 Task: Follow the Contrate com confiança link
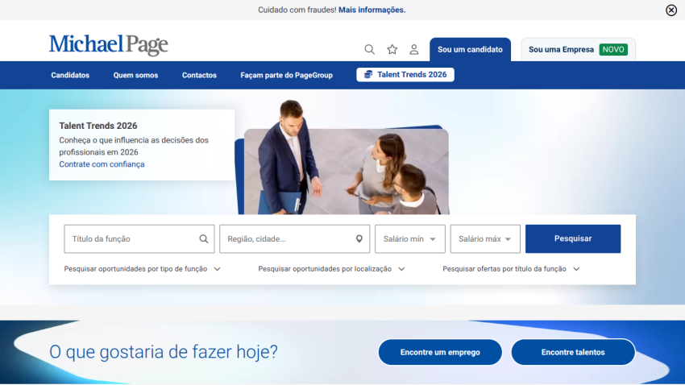tap(102, 164)
